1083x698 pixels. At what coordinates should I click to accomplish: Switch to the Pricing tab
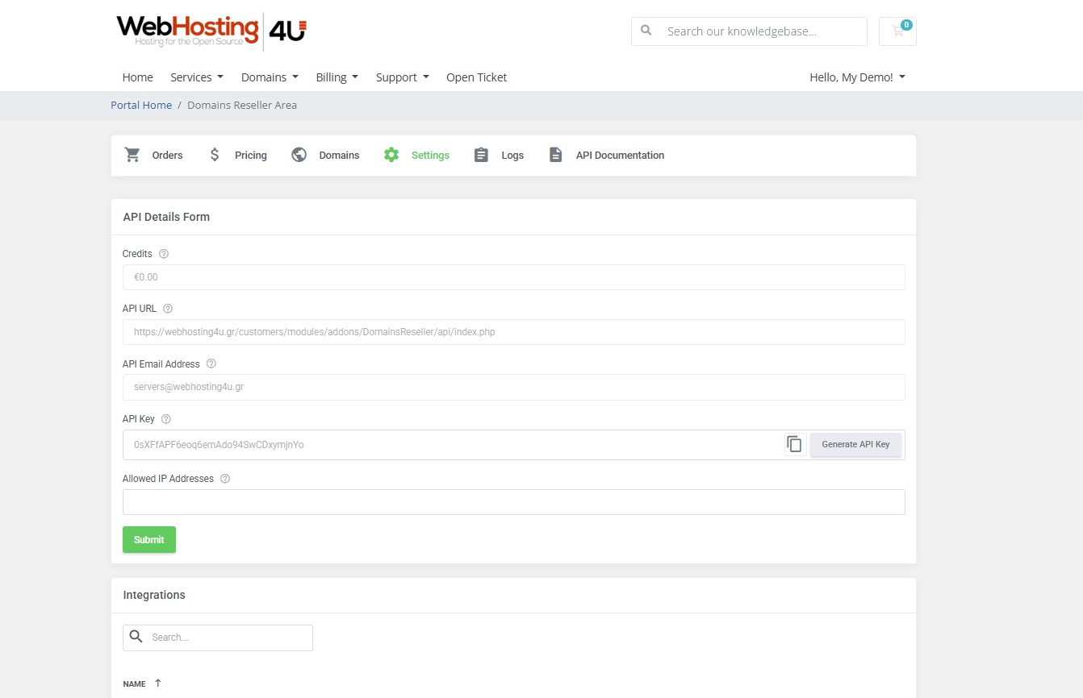pyautogui.click(x=237, y=155)
